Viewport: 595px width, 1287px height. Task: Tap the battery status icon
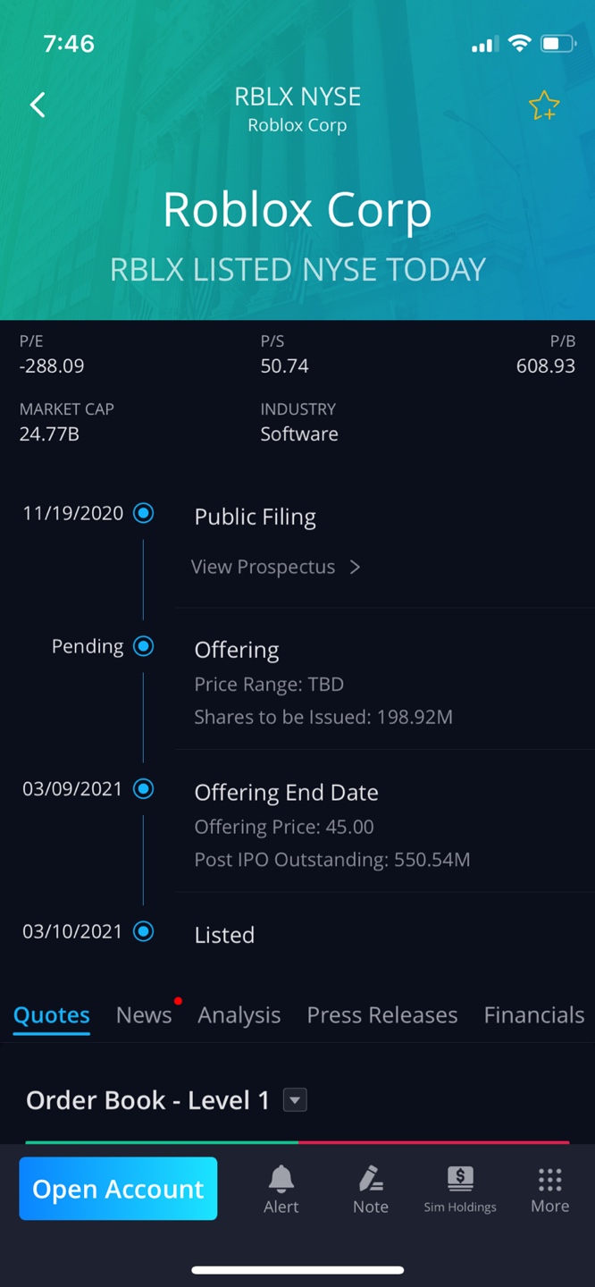point(558,44)
